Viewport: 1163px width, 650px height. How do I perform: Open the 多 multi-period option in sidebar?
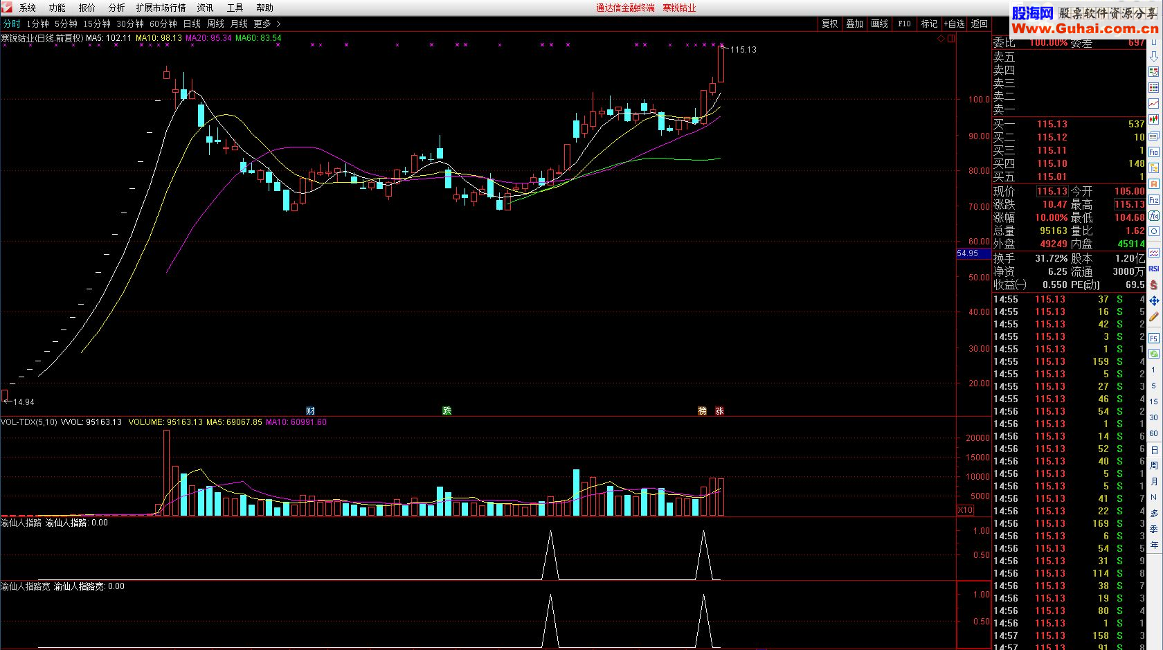click(x=1154, y=513)
